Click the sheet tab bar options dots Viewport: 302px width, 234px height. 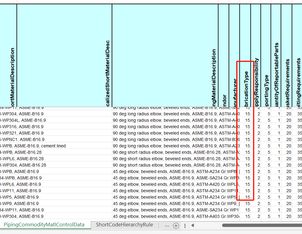pyautogui.click(x=185, y=226)
